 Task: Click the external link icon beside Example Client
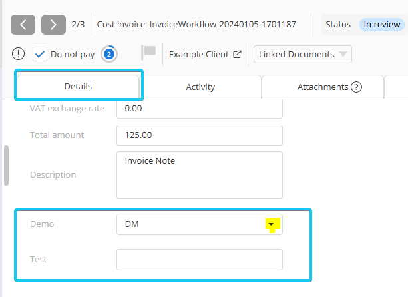(237, 54)
